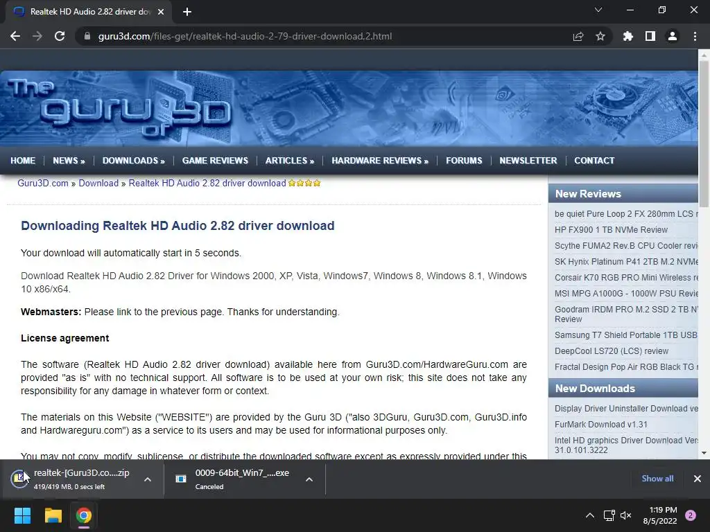This screenshot has height=532, width=710.
Task: Click the URL address bar
Action: tap(245, 36)
